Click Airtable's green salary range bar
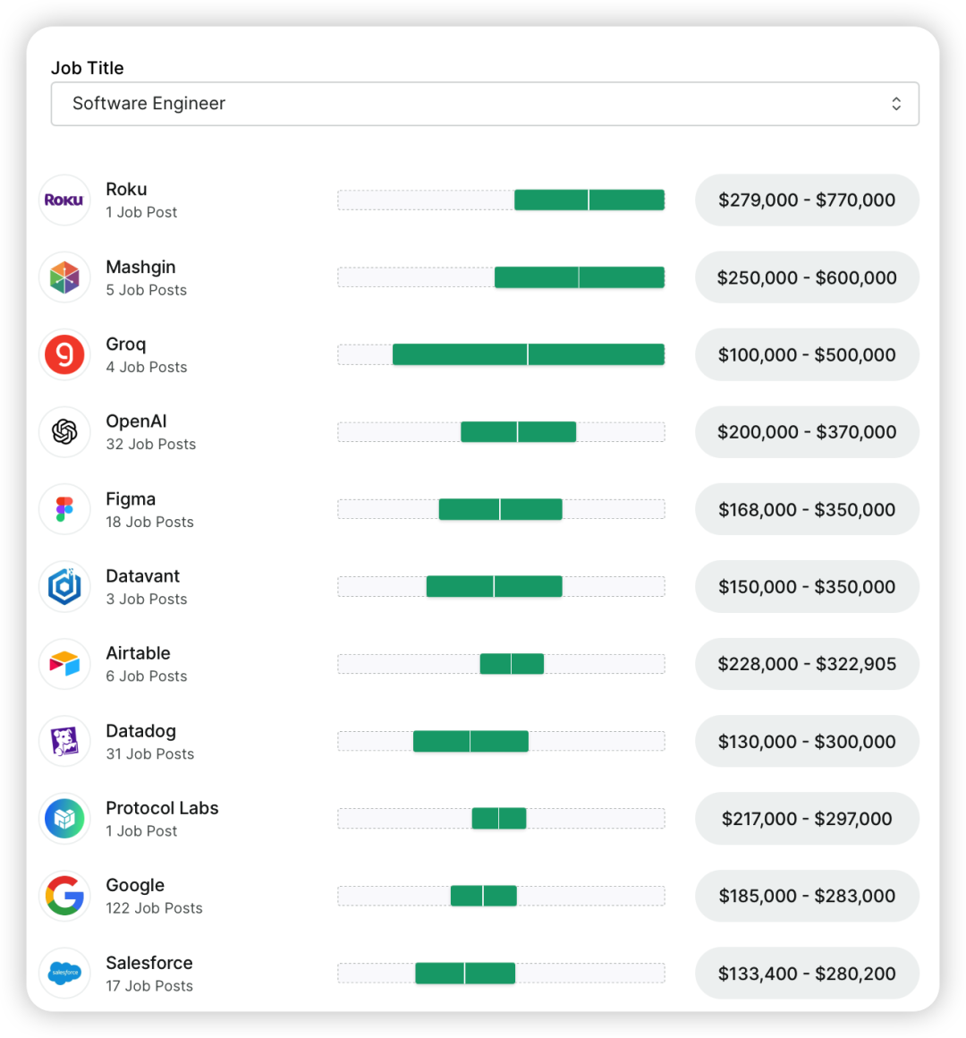966x1038 pixels. point(512,664)
